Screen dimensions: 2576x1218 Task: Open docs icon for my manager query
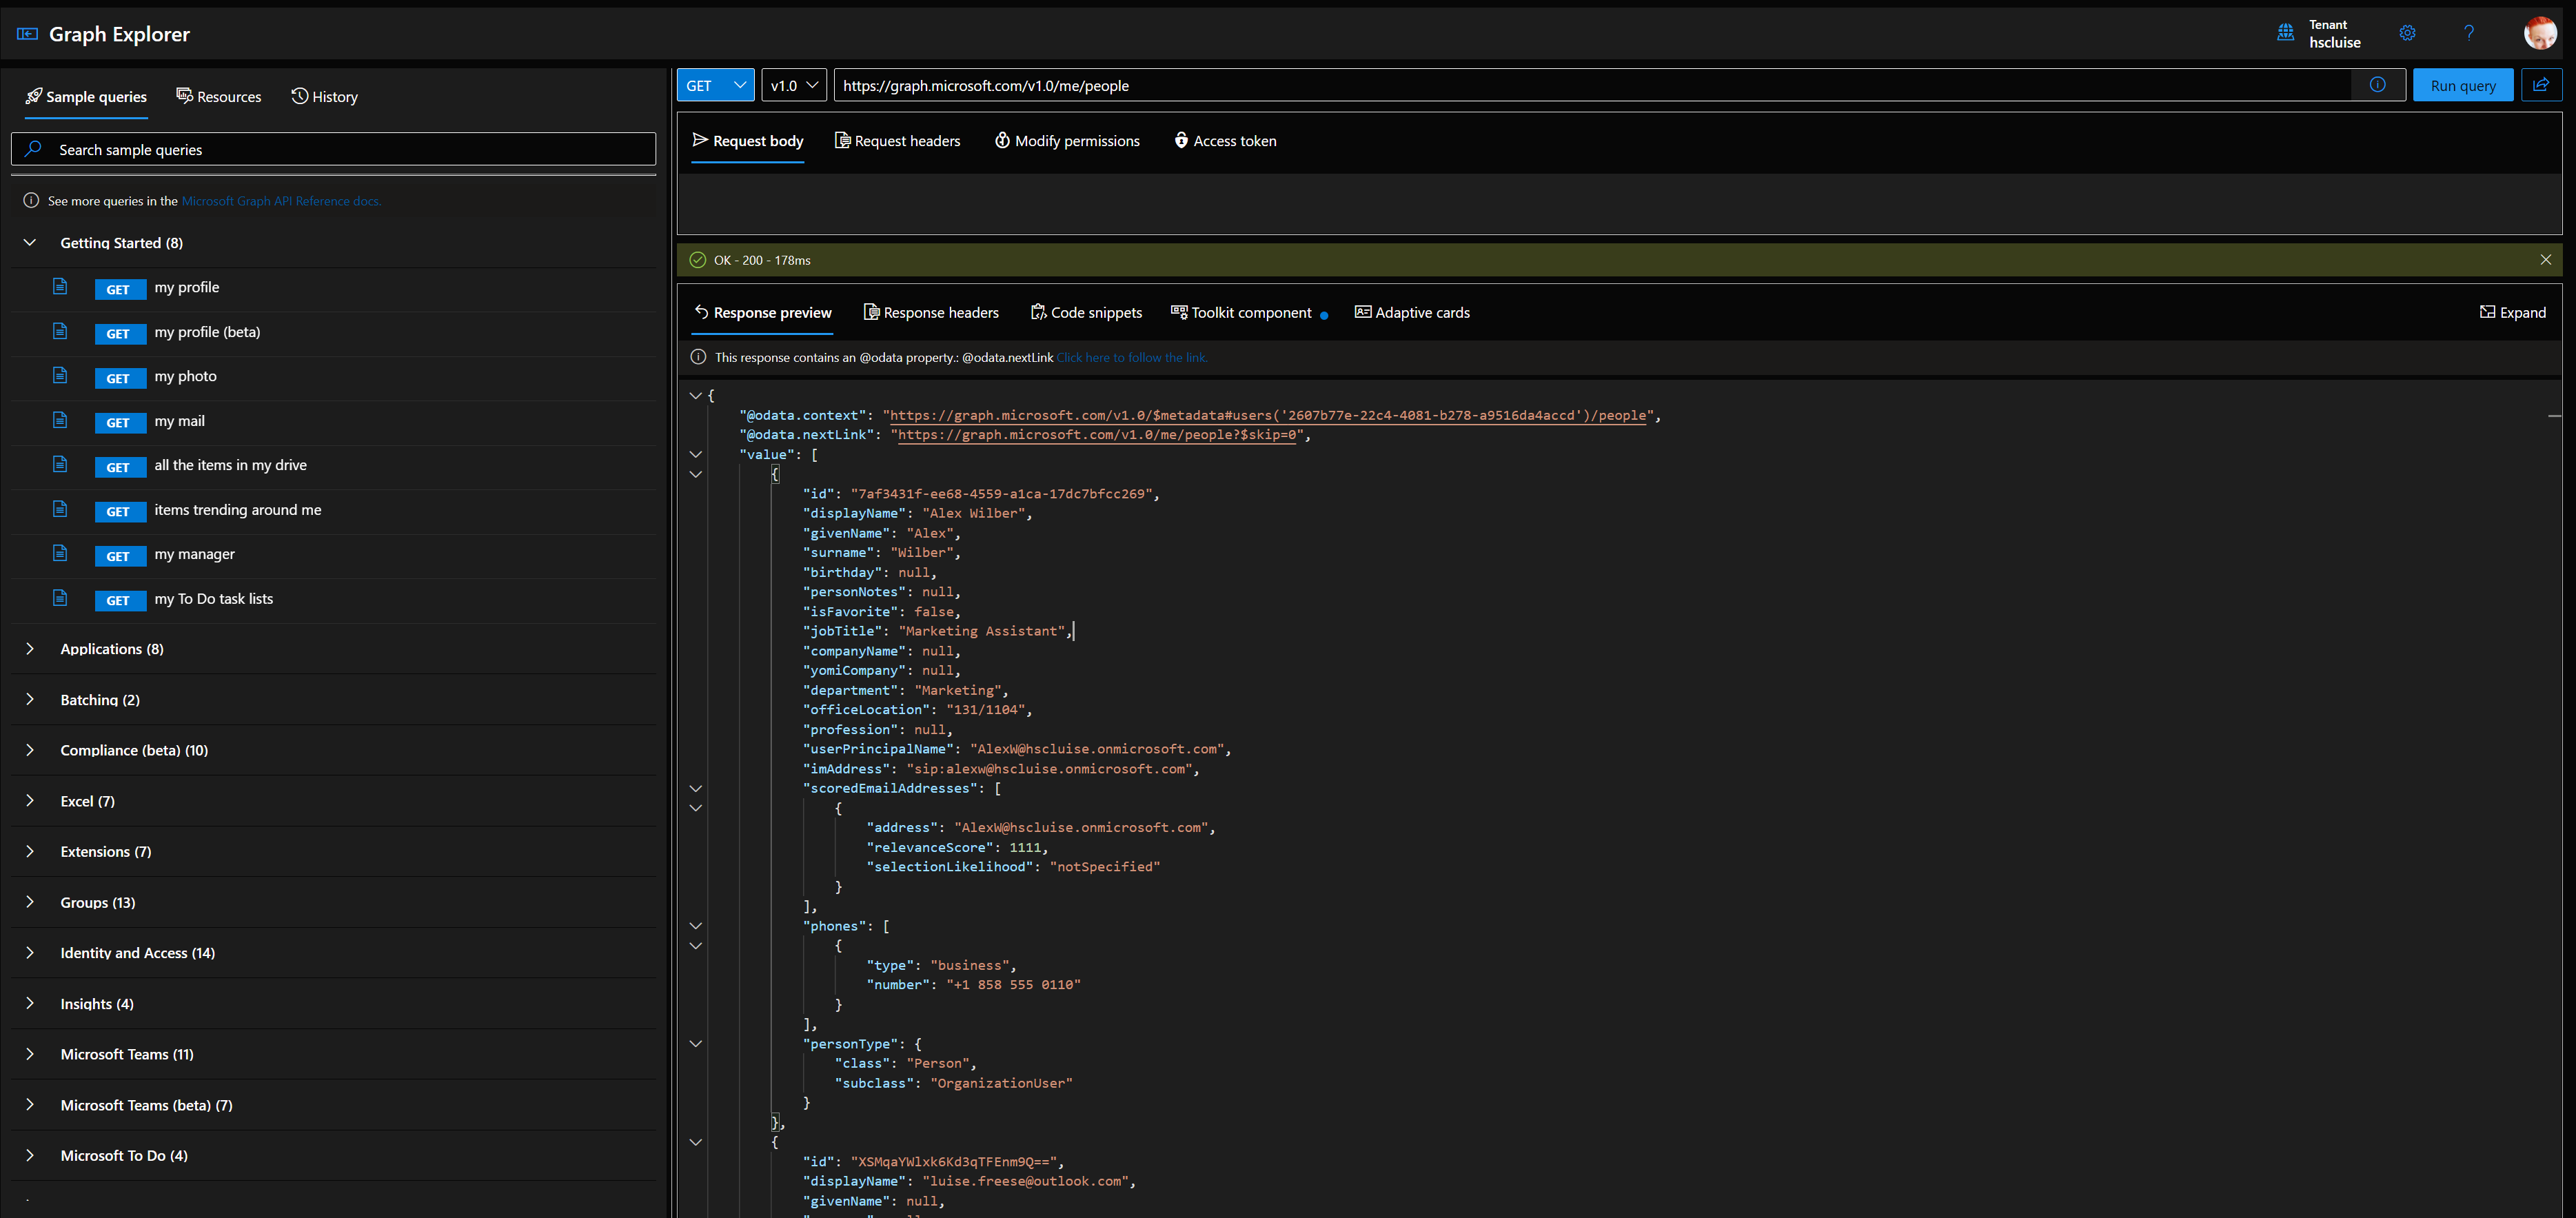[60, 553]
